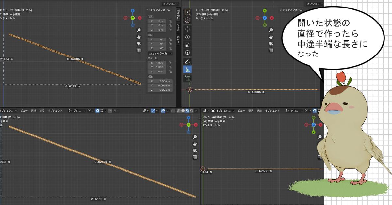Click red X axis on Top view gizmo
Image resolution: width=392 pixels, height=205 pixels.
[272, 18]
